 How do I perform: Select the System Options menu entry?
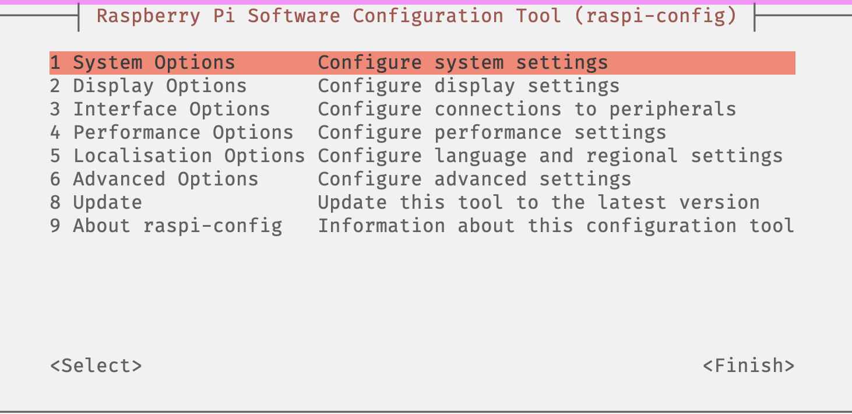pos(154,62)
